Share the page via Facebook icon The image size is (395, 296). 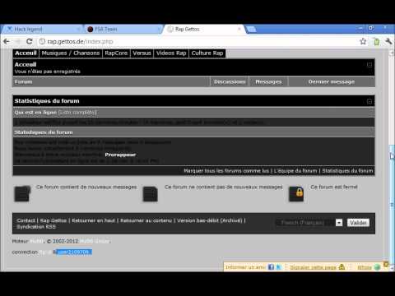[271, 266]
